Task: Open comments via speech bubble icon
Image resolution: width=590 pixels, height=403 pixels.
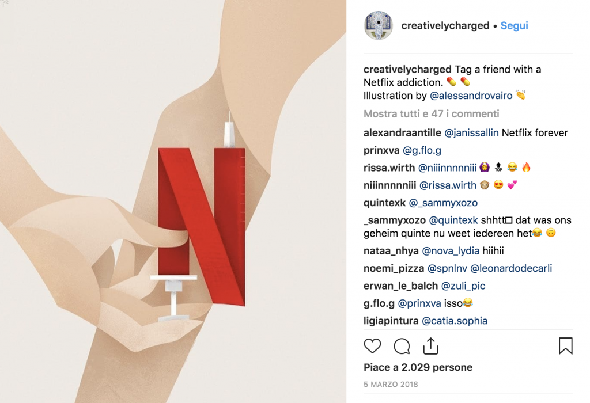Action: (402, 346)
